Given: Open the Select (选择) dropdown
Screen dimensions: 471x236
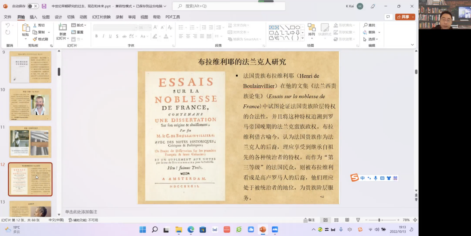Looking at the screenshot, I should 373,39.
